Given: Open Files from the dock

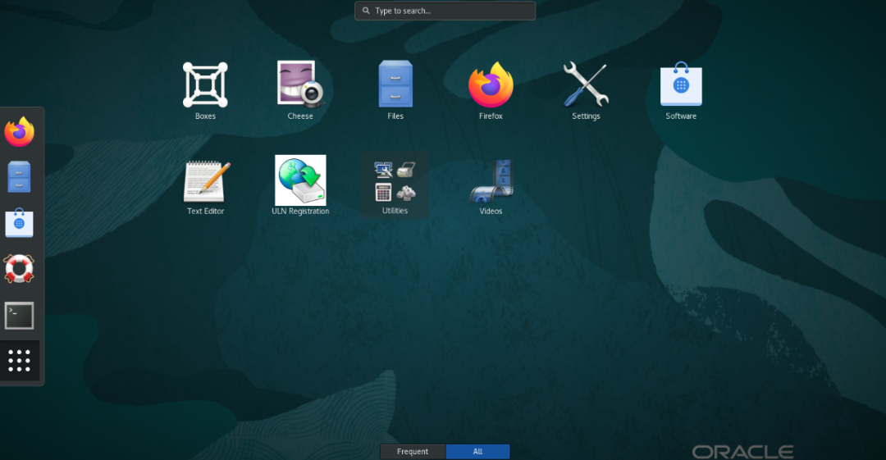Looking at the screenshot, I should pos(19,177).
